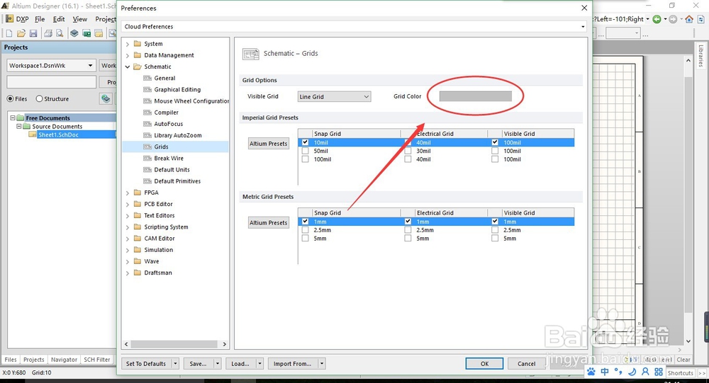Click the document favorites icon beside Home
709x383 pixels.
point(701,19)
